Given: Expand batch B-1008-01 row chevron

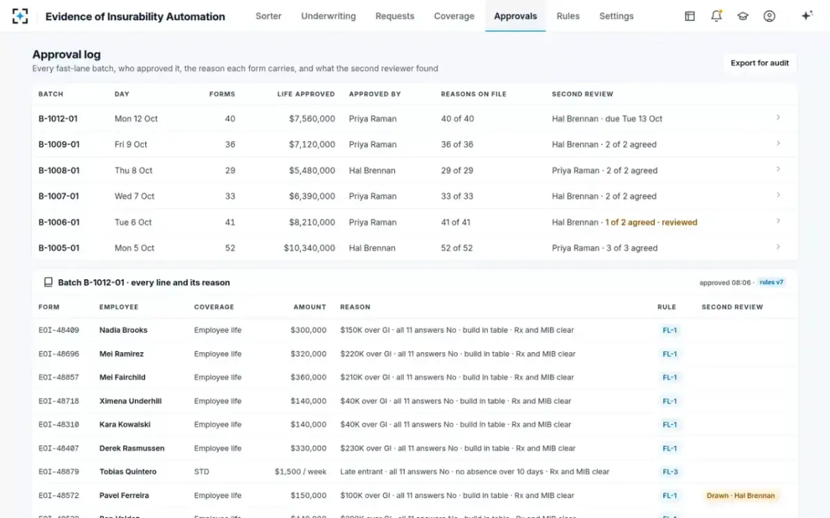Looking at the screenshot, I should [778, 169].
